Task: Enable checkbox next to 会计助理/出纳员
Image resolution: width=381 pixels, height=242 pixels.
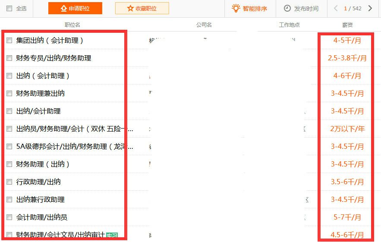Action: point(9,217)
